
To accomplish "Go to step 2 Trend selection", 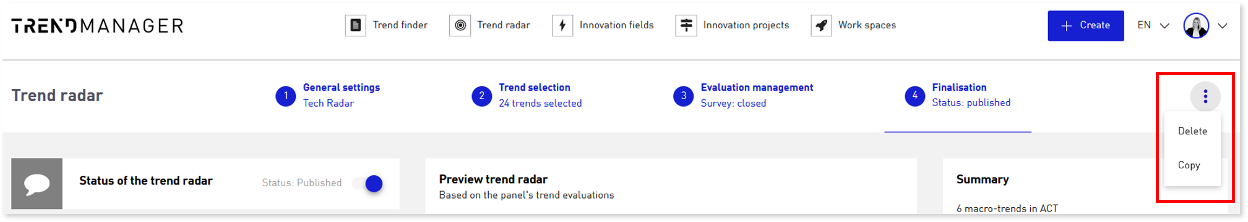I will pos(527,96).
